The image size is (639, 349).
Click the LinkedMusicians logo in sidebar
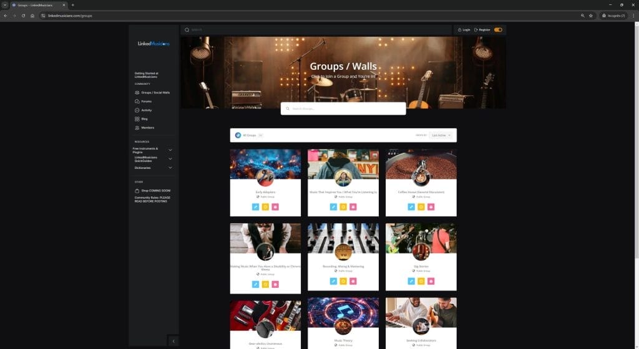[154, 44]
